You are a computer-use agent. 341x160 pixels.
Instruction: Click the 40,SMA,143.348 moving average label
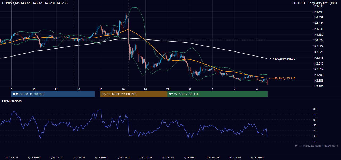[282, 78]
